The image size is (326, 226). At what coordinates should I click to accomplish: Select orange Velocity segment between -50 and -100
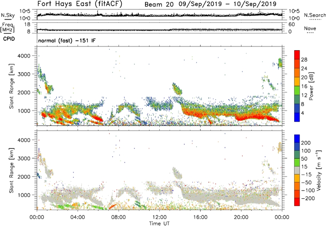297,186
